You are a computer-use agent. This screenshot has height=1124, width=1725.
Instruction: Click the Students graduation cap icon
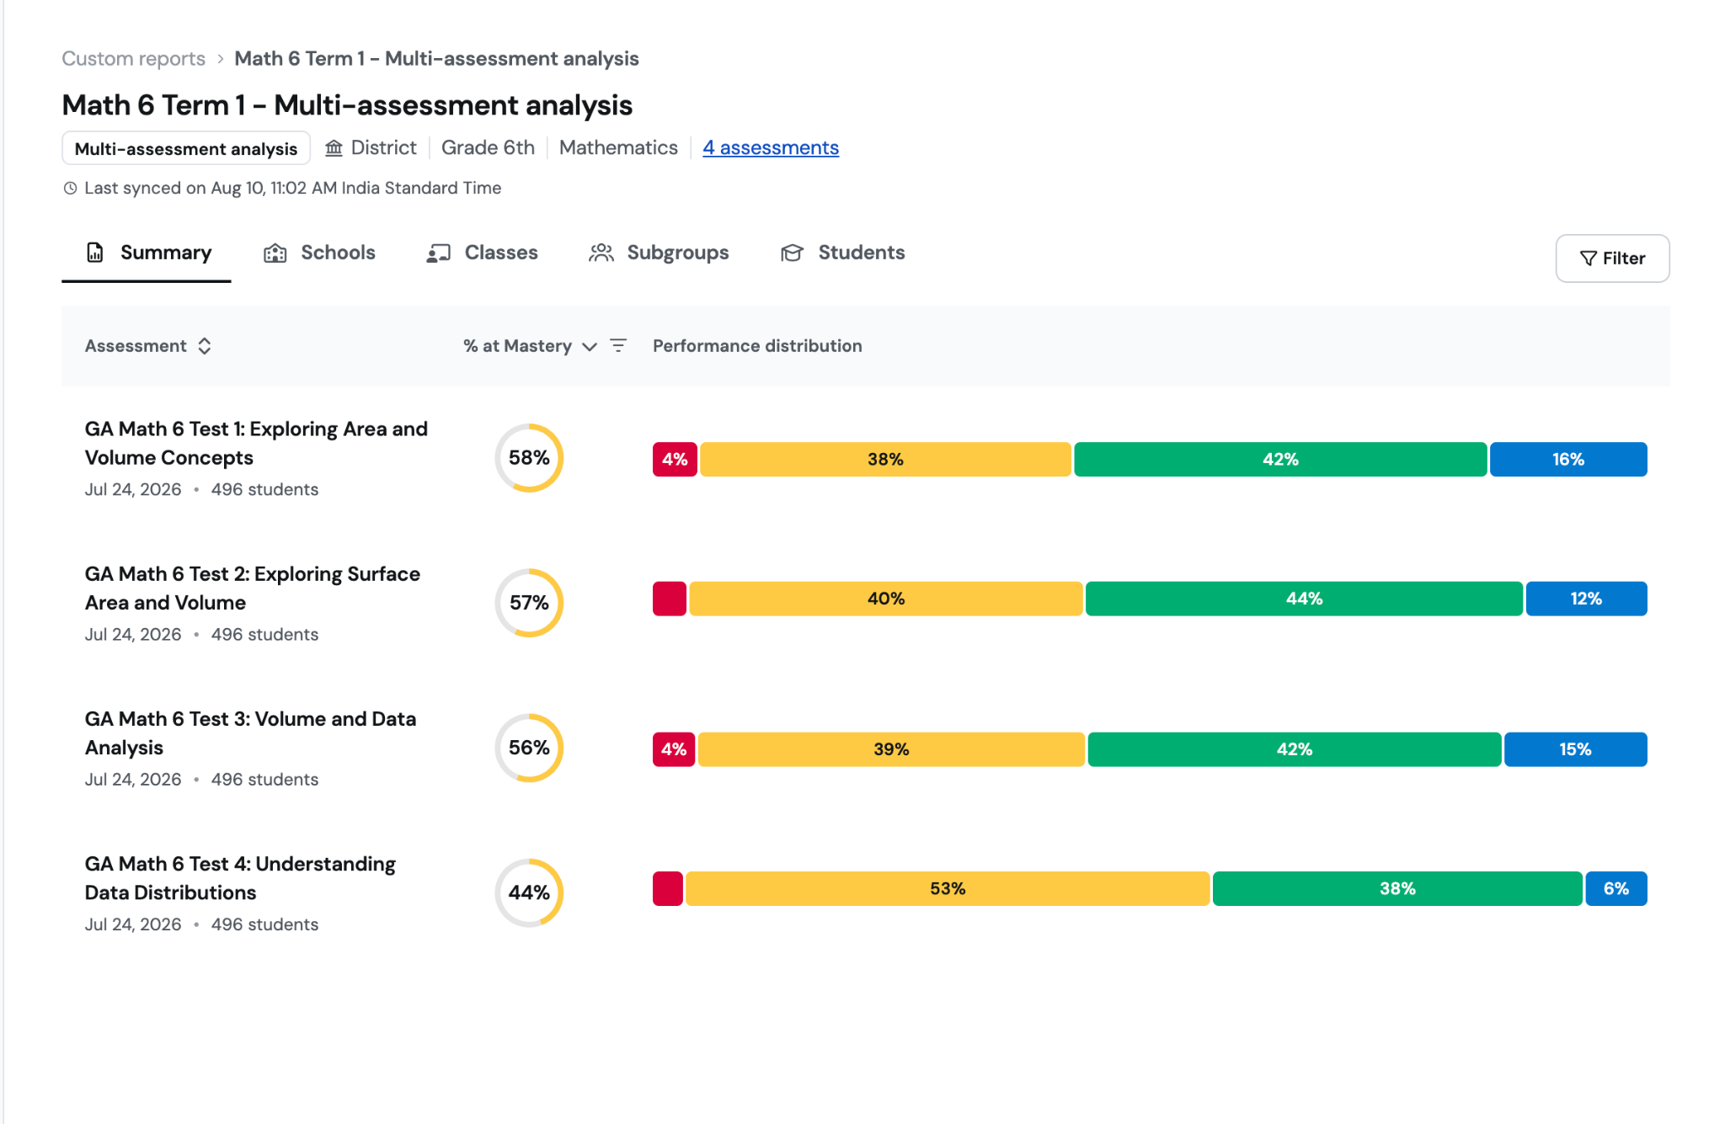pos(792,253)
